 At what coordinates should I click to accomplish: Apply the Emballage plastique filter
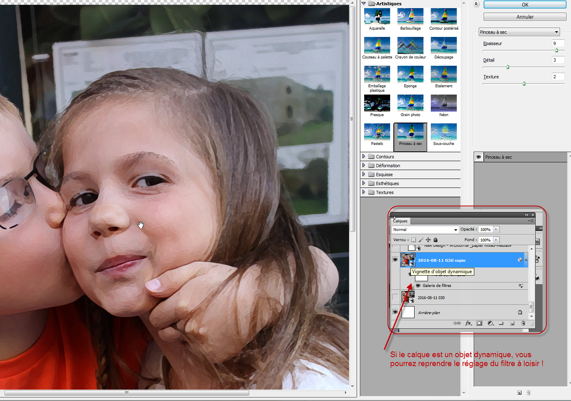(377, 74)
